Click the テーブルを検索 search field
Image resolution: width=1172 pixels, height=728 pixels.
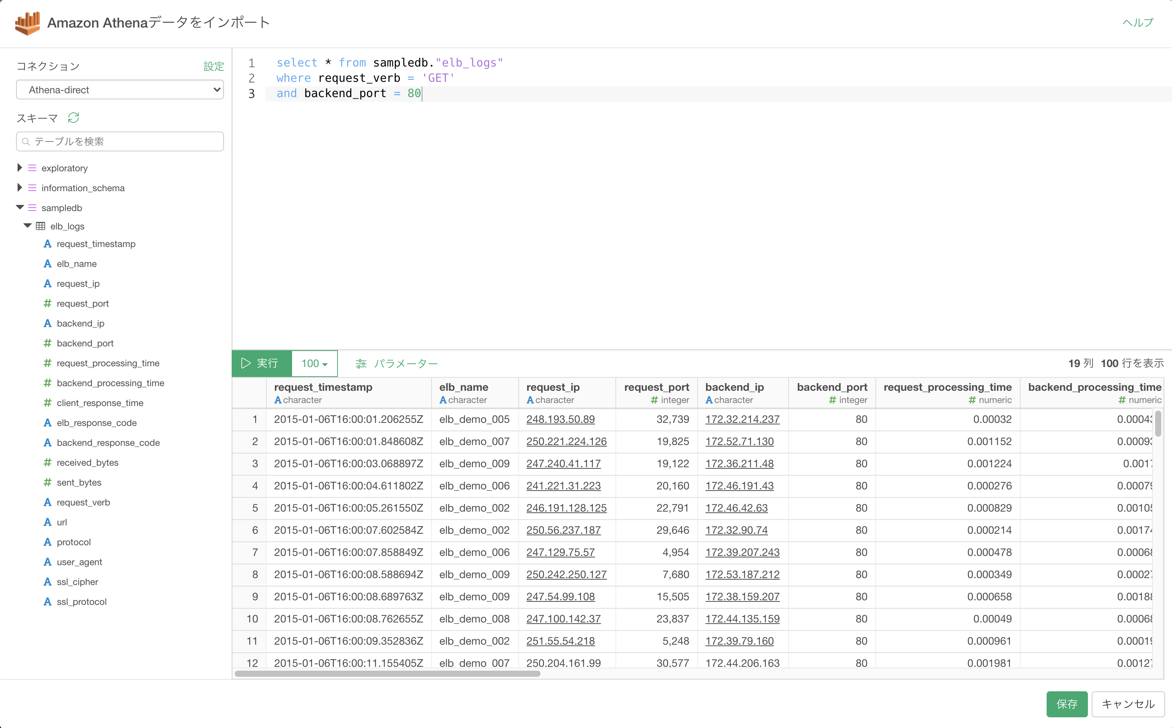pyautogui.click(x=120, y=141)
